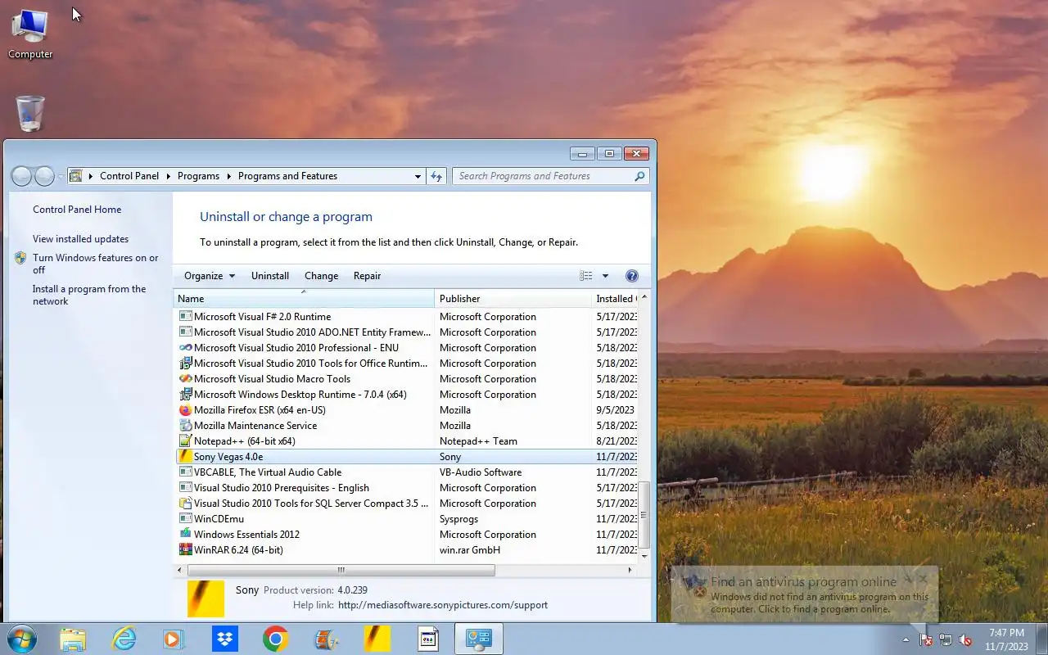Screen dimensions: 1048x655
Task: Click the list's scroll down arrow
Action: click(x=644, y=557)
